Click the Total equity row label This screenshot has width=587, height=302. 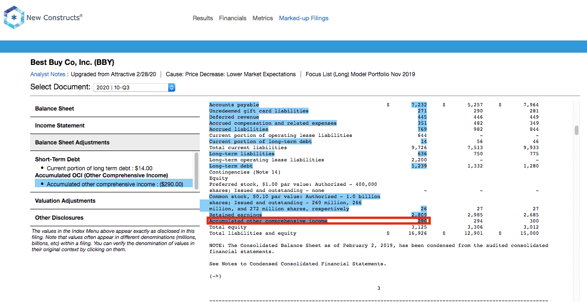coord(228,227)
